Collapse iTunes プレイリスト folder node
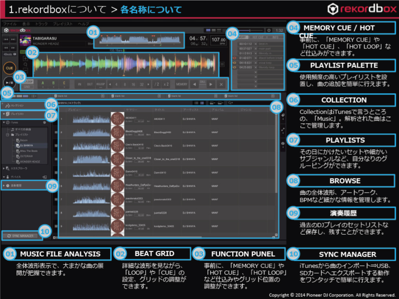Screen dimensions: 399x299 pyautogui.click(x=7, y=135)
